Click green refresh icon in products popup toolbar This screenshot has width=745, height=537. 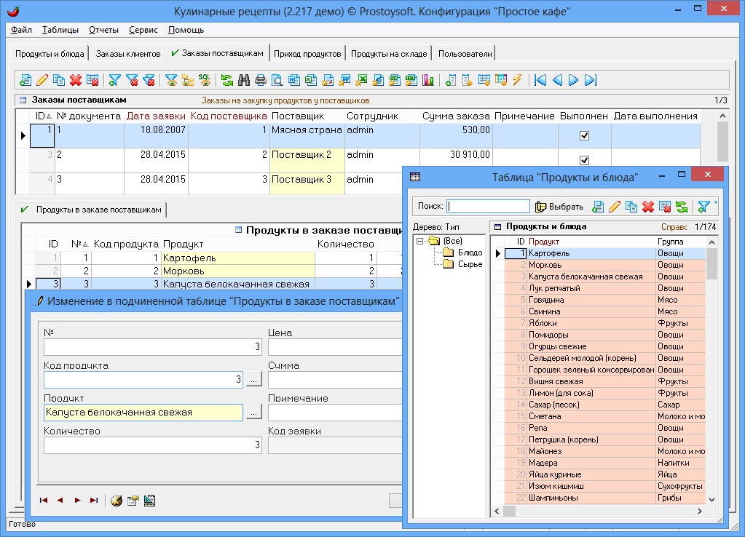tap(681, 207)
